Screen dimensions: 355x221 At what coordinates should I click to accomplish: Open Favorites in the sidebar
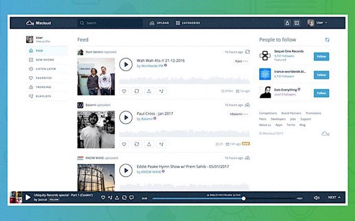pos(47,78)
